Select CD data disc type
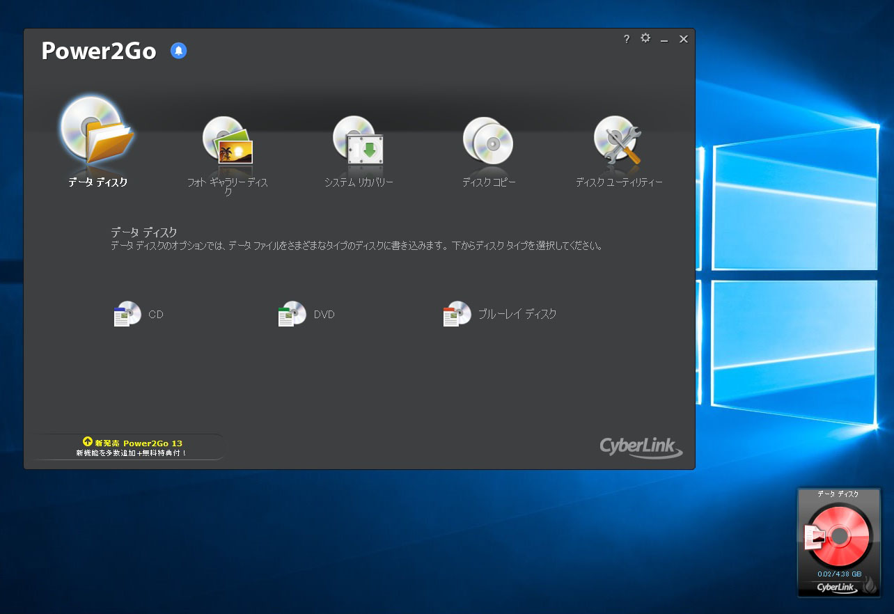This screenshot has height=614, width=894. coord(139,315)
